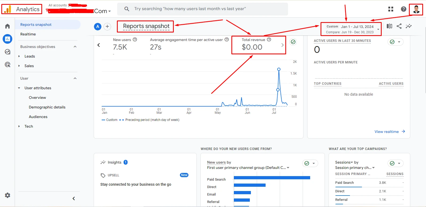
Task: Click the Paid Search row with 3.8K sessions
Action: (369, 182)
